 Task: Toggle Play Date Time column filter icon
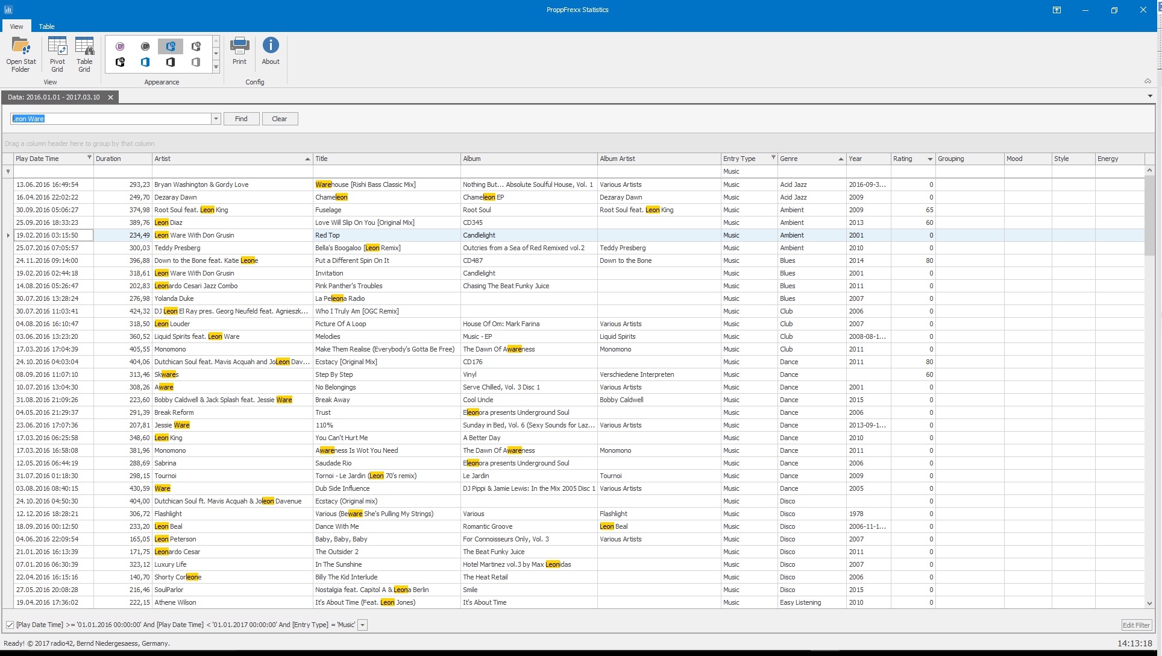pos(89,158)
